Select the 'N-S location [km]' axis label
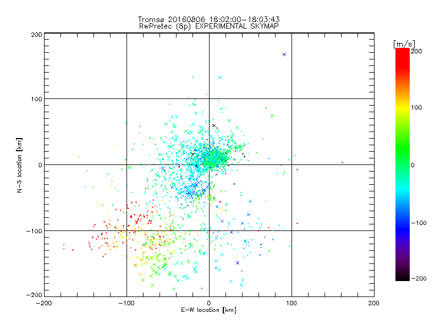 click(x=19, y=166)
